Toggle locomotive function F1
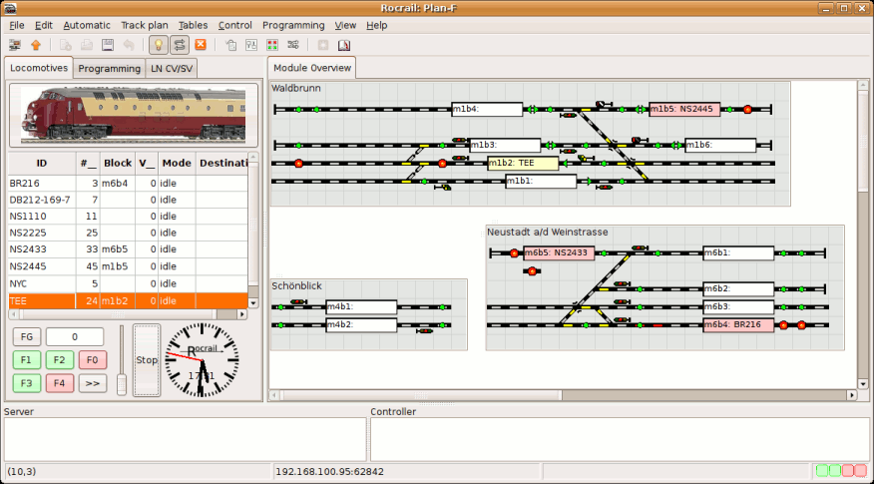Image resolution: width=874 pixels, height=484 pixels. pyautogui.click(x=27, y=360)
